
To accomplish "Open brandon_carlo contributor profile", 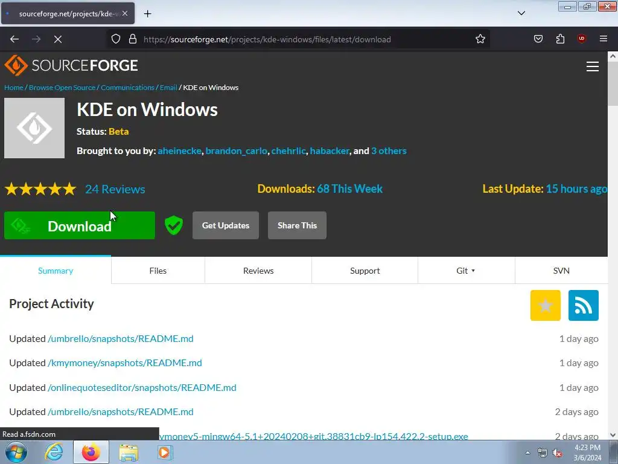I will coord(236,150).
